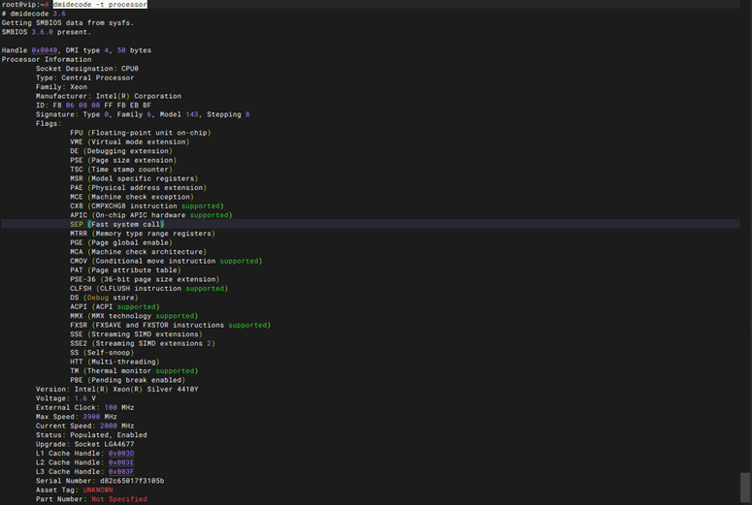Click the 'Voltage: 1.6 V' line
The height and width of the screenshot is (505, 752).
coord(66,398)
